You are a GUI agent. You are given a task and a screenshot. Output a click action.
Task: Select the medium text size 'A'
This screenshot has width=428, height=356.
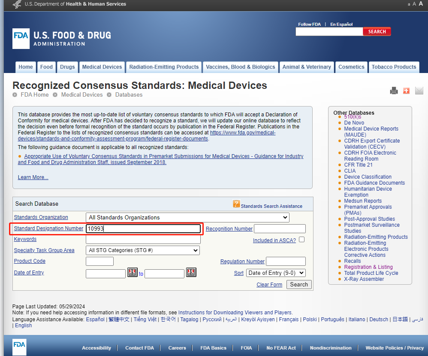click(x=414, y=4)
